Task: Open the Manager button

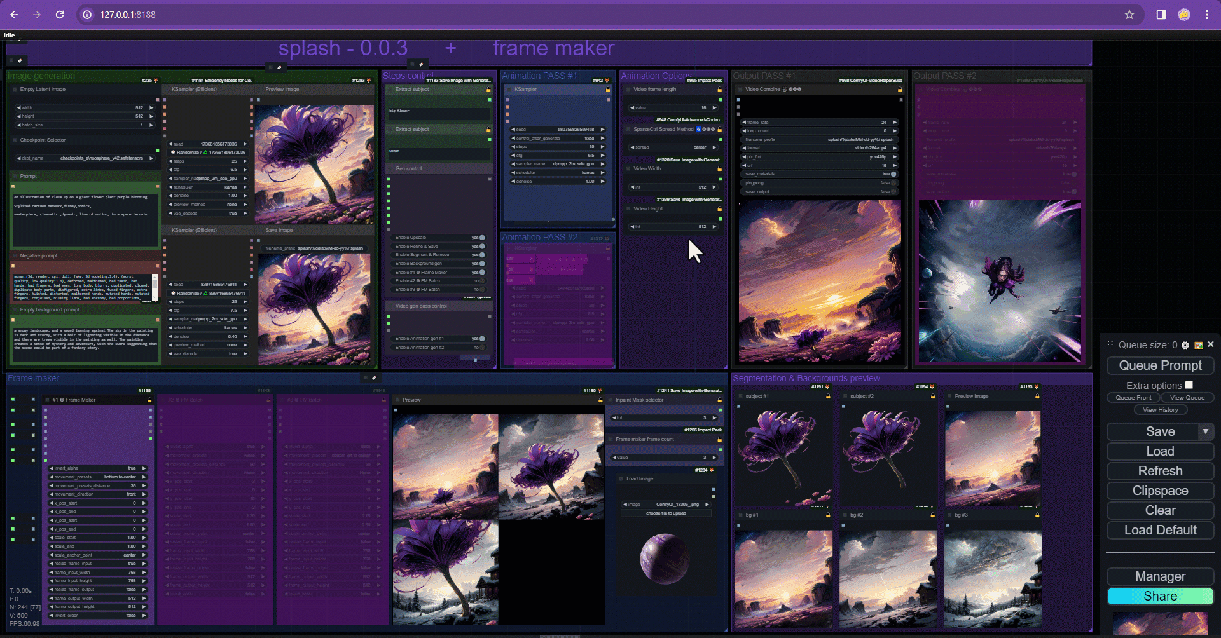Action: point(1161,576)
